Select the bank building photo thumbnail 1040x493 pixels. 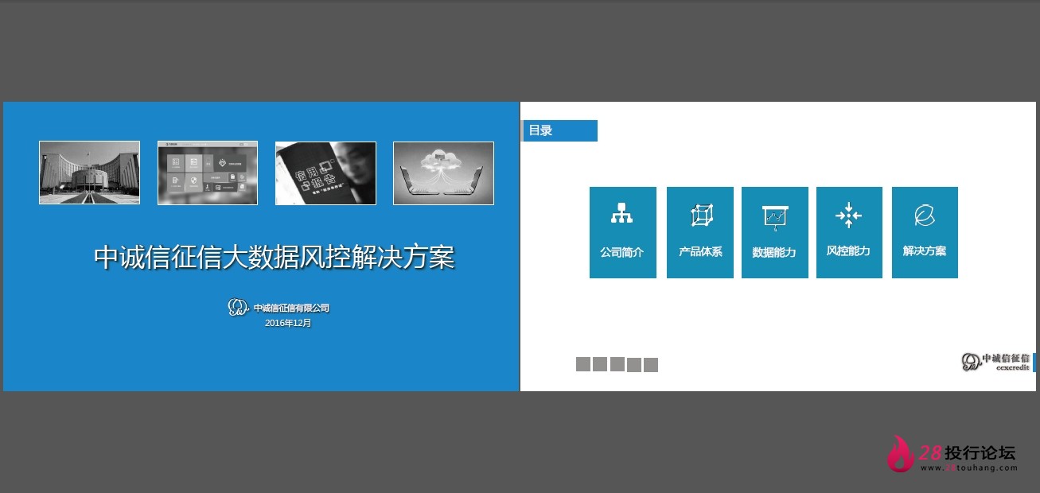click(89, 173)
